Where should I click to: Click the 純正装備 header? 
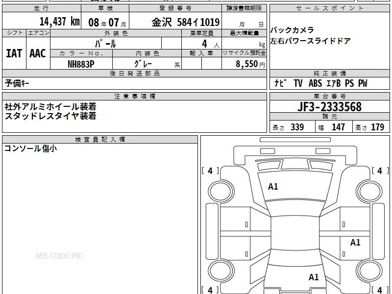(x=329, y=73)
